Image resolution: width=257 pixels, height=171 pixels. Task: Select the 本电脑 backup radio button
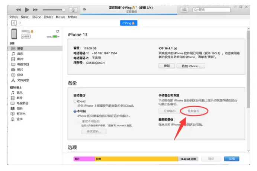75,112
